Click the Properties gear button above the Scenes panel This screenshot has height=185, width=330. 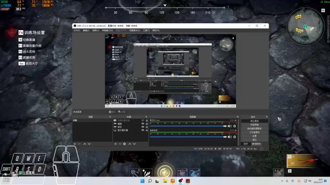112,112
